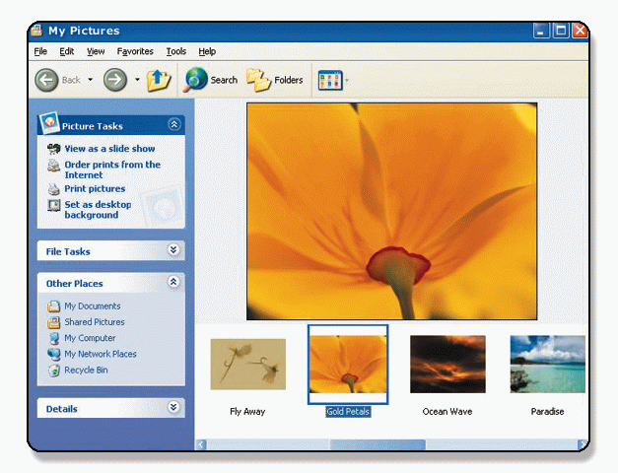The width and height of the screenshot is (618, 473).
Task: Click the Recycle Bin icon in Other Places
Action: (x=54, y=371)
